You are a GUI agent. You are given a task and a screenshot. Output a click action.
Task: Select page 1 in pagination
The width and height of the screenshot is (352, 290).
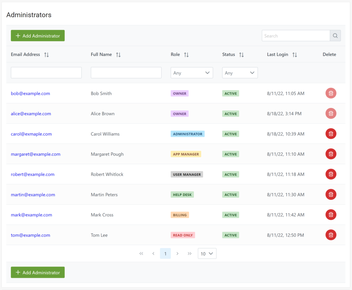(165, 254)
